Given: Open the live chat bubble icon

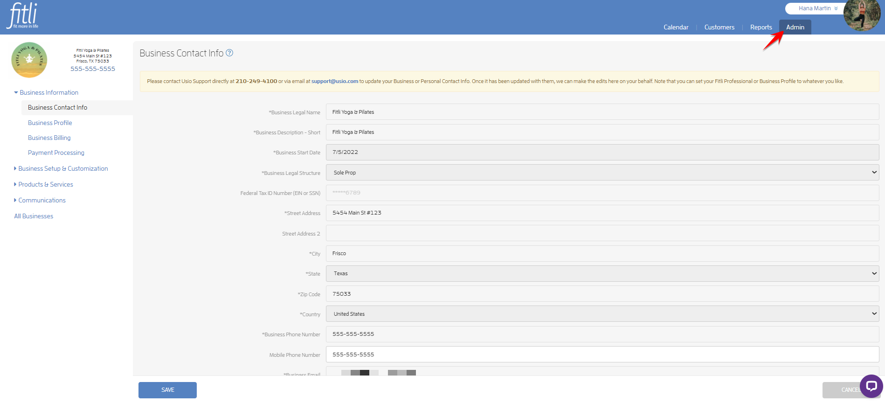Looking at the screenshot, I should [871, 386].
